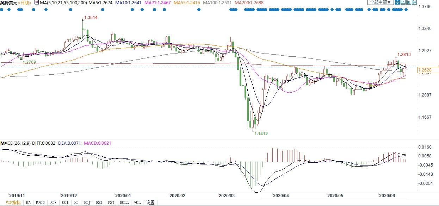Open the 设置 settings tab
The height and width of the screenshot is (206, 439).
pyautogui.click(x=150, y=202)
